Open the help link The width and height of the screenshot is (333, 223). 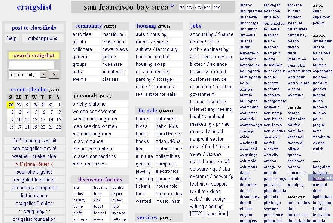pos(12,38)
